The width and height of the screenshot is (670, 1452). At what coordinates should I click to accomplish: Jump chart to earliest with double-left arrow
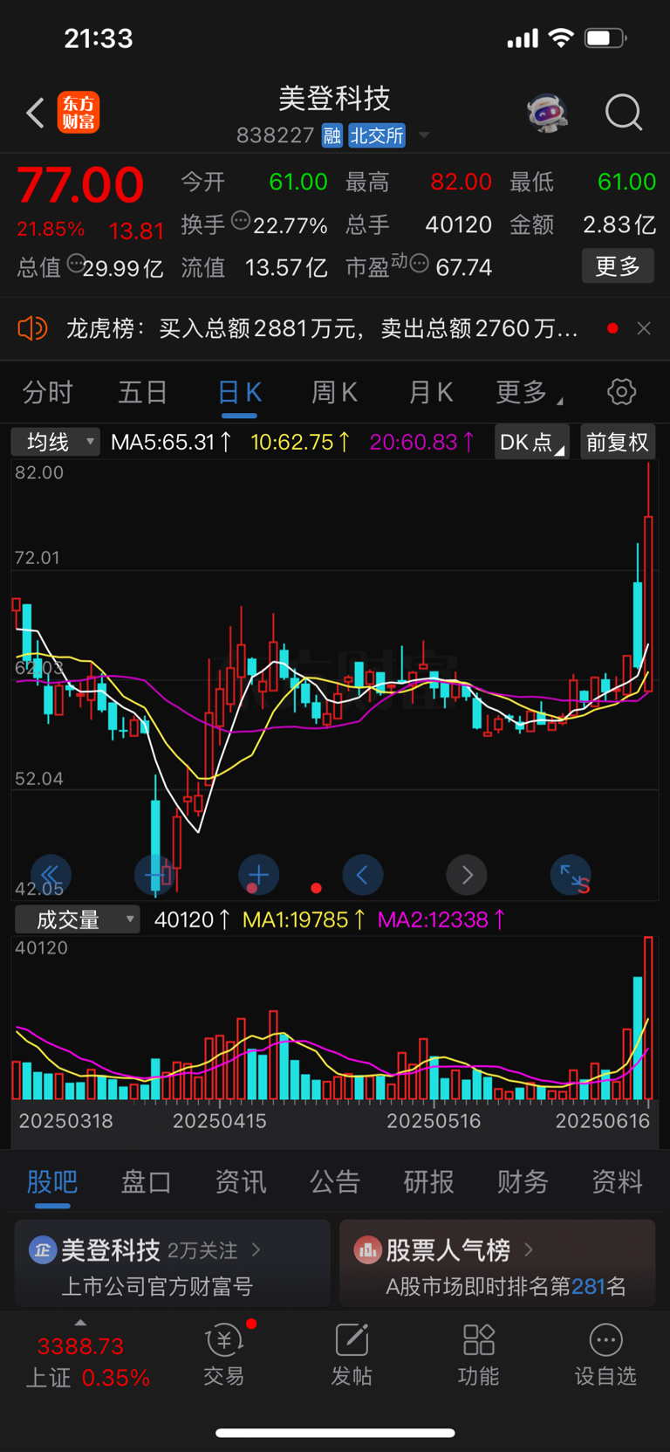click(x=51, y=875)
